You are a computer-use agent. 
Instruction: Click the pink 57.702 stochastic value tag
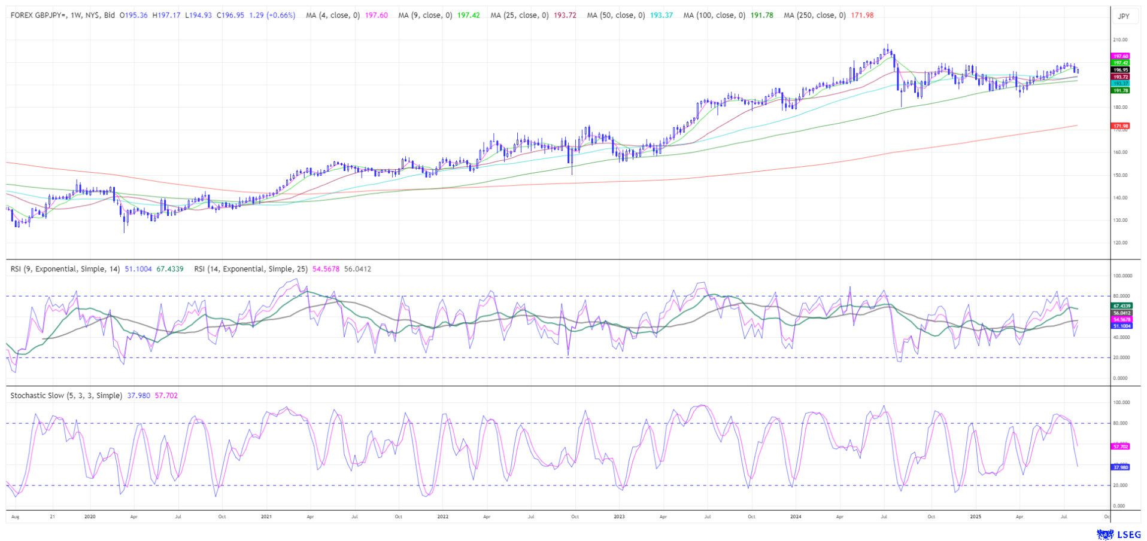pyautogui.click(x=1120, y=447)
